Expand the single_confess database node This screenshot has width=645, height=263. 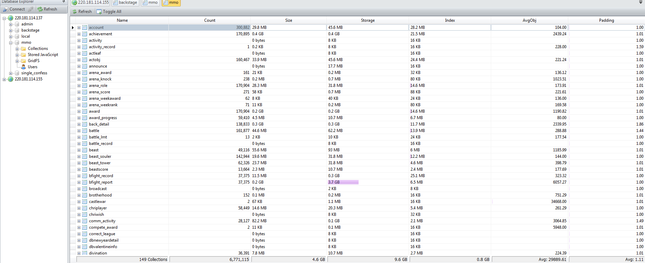click(x=11, y=73)
